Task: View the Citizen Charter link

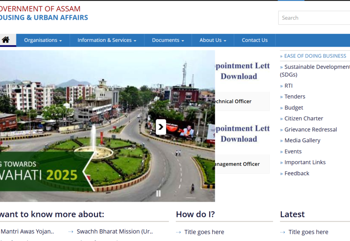Action: pyautogui.click(x=304, y=118)
